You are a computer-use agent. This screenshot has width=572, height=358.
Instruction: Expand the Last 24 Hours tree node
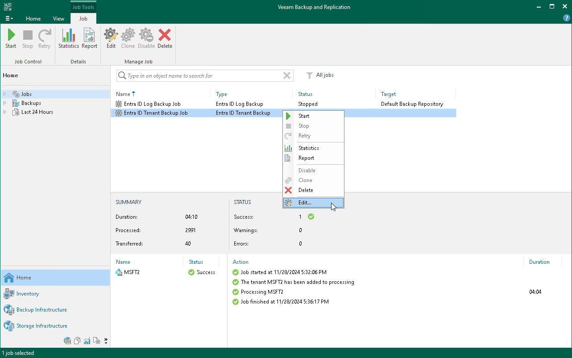click(5, 112)
